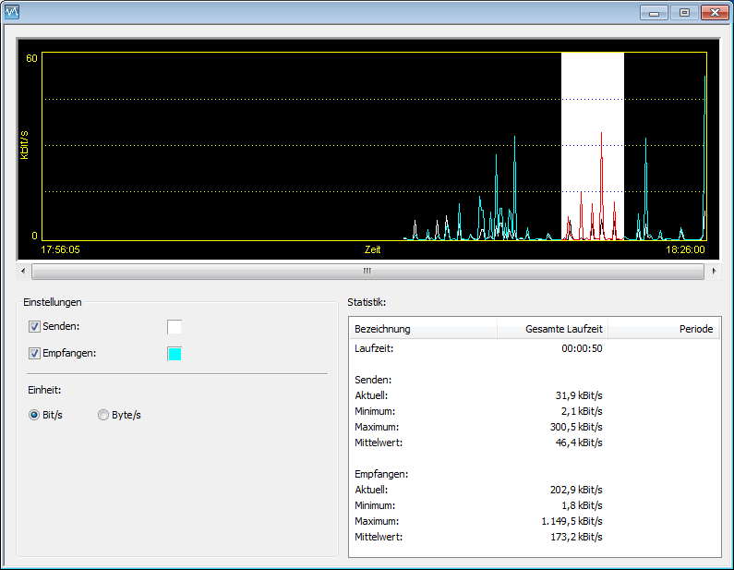Click the application icon in the title bar

click(12, 12)
